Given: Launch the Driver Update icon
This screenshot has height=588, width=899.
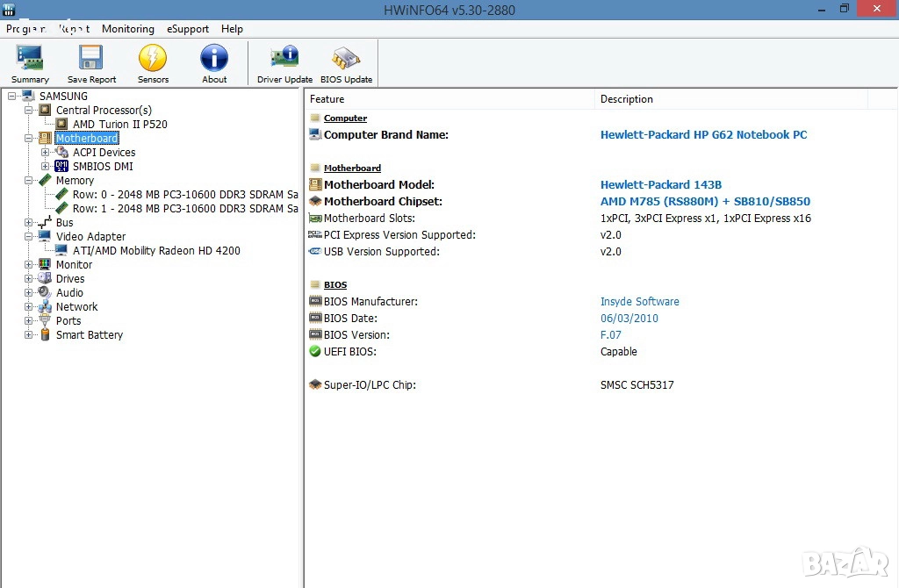Looking at the screenshot, I should pyautogui.click(x=284, y=59).
